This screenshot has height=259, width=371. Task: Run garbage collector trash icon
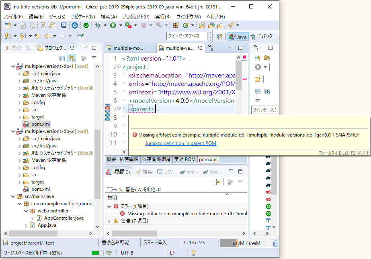[x=275, y=243]
